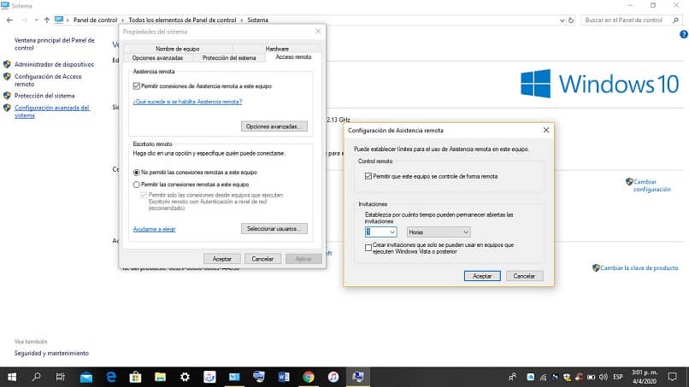689x387 pixels.
Task: Go up one level in Control Panel
Action: (x=46, y=21)
